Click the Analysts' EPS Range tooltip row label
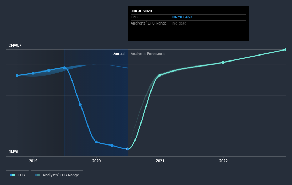The height and width of the screenshot is (185, 292). pos(149,23)
